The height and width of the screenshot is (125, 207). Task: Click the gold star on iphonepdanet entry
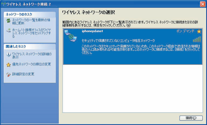tap(199, 32)
